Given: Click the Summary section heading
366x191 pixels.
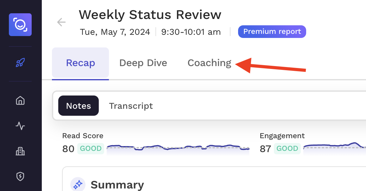Looking at the screenshot, I should click(x=117, y=185).
